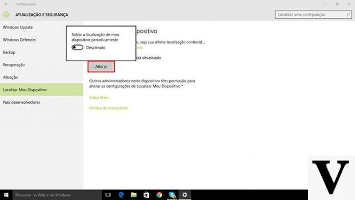Screen dimensions: 355x200
Task: Open the Windows Start menu
Action: [x=6, y=195]
